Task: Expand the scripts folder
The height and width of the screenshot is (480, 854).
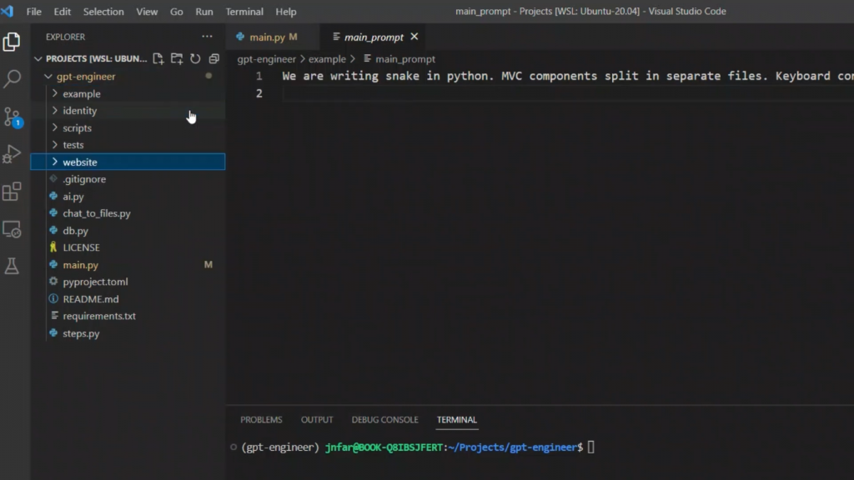Action: click(x=77, y=128)
